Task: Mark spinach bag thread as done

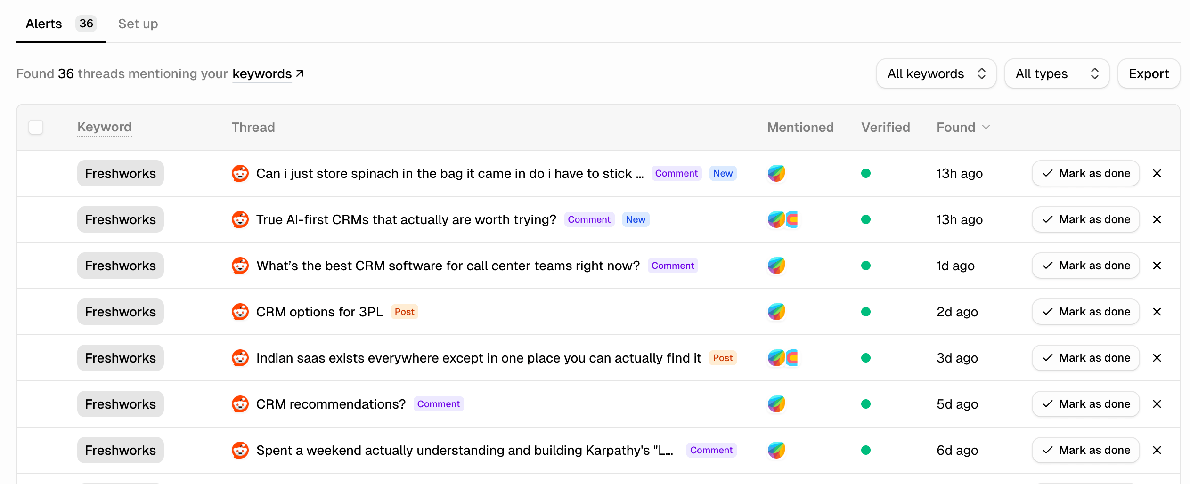Action: click(1085, 173)
